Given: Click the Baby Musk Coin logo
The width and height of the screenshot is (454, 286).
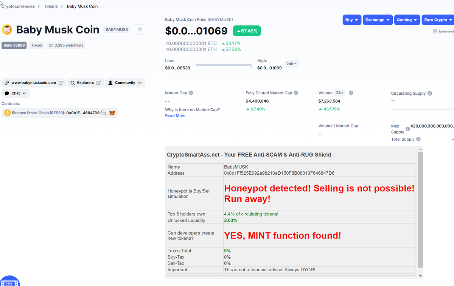Looking at the screenshot, I should click(7, 29).
